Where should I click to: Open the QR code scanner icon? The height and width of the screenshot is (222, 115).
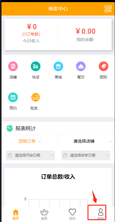coord(108,9)
